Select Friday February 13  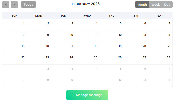144,35
